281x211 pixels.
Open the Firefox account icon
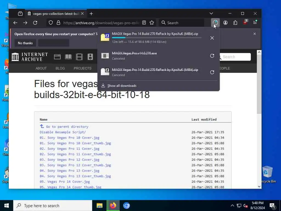tap(226, 23)
